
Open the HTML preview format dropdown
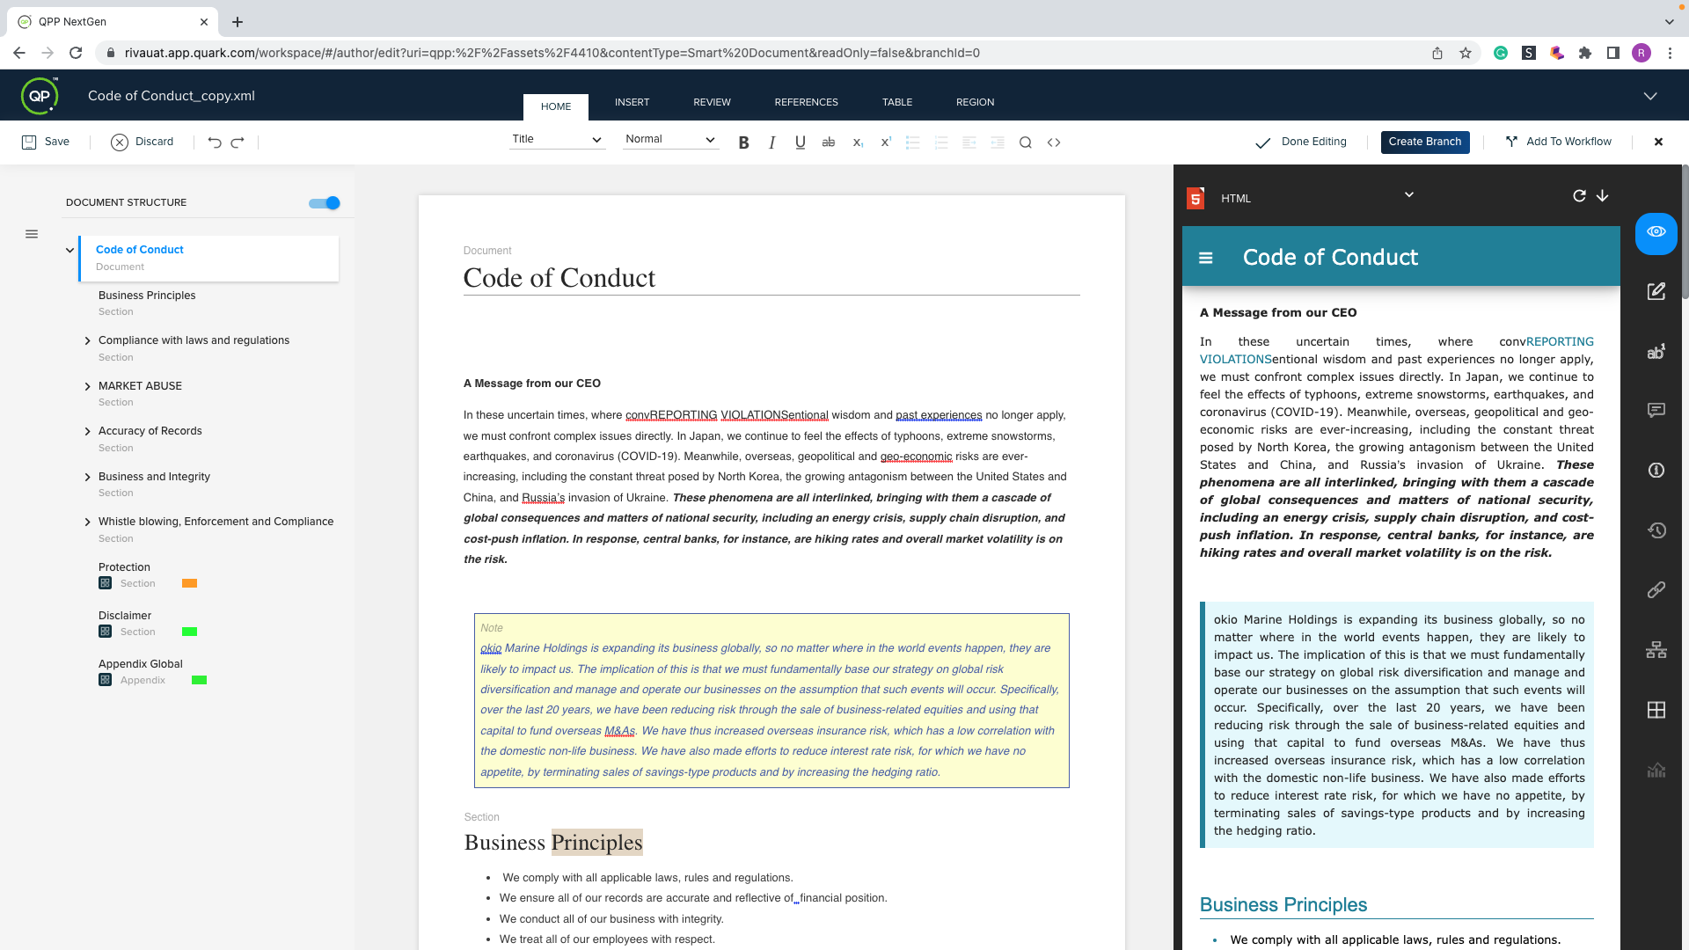[x=1408, y=194]
